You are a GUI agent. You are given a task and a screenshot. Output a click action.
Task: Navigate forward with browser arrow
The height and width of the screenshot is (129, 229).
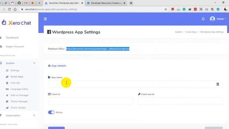4,9
